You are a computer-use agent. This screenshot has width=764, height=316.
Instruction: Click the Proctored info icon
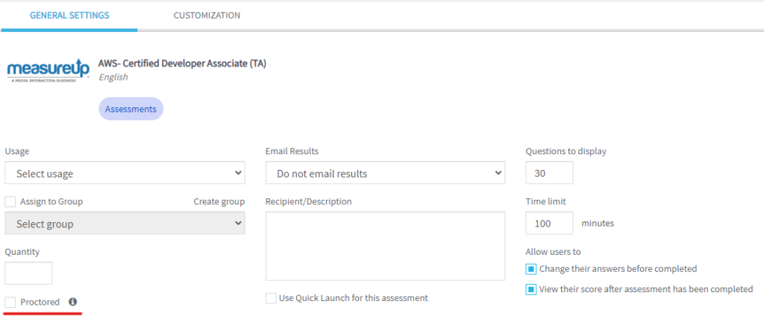coord(72,302)
